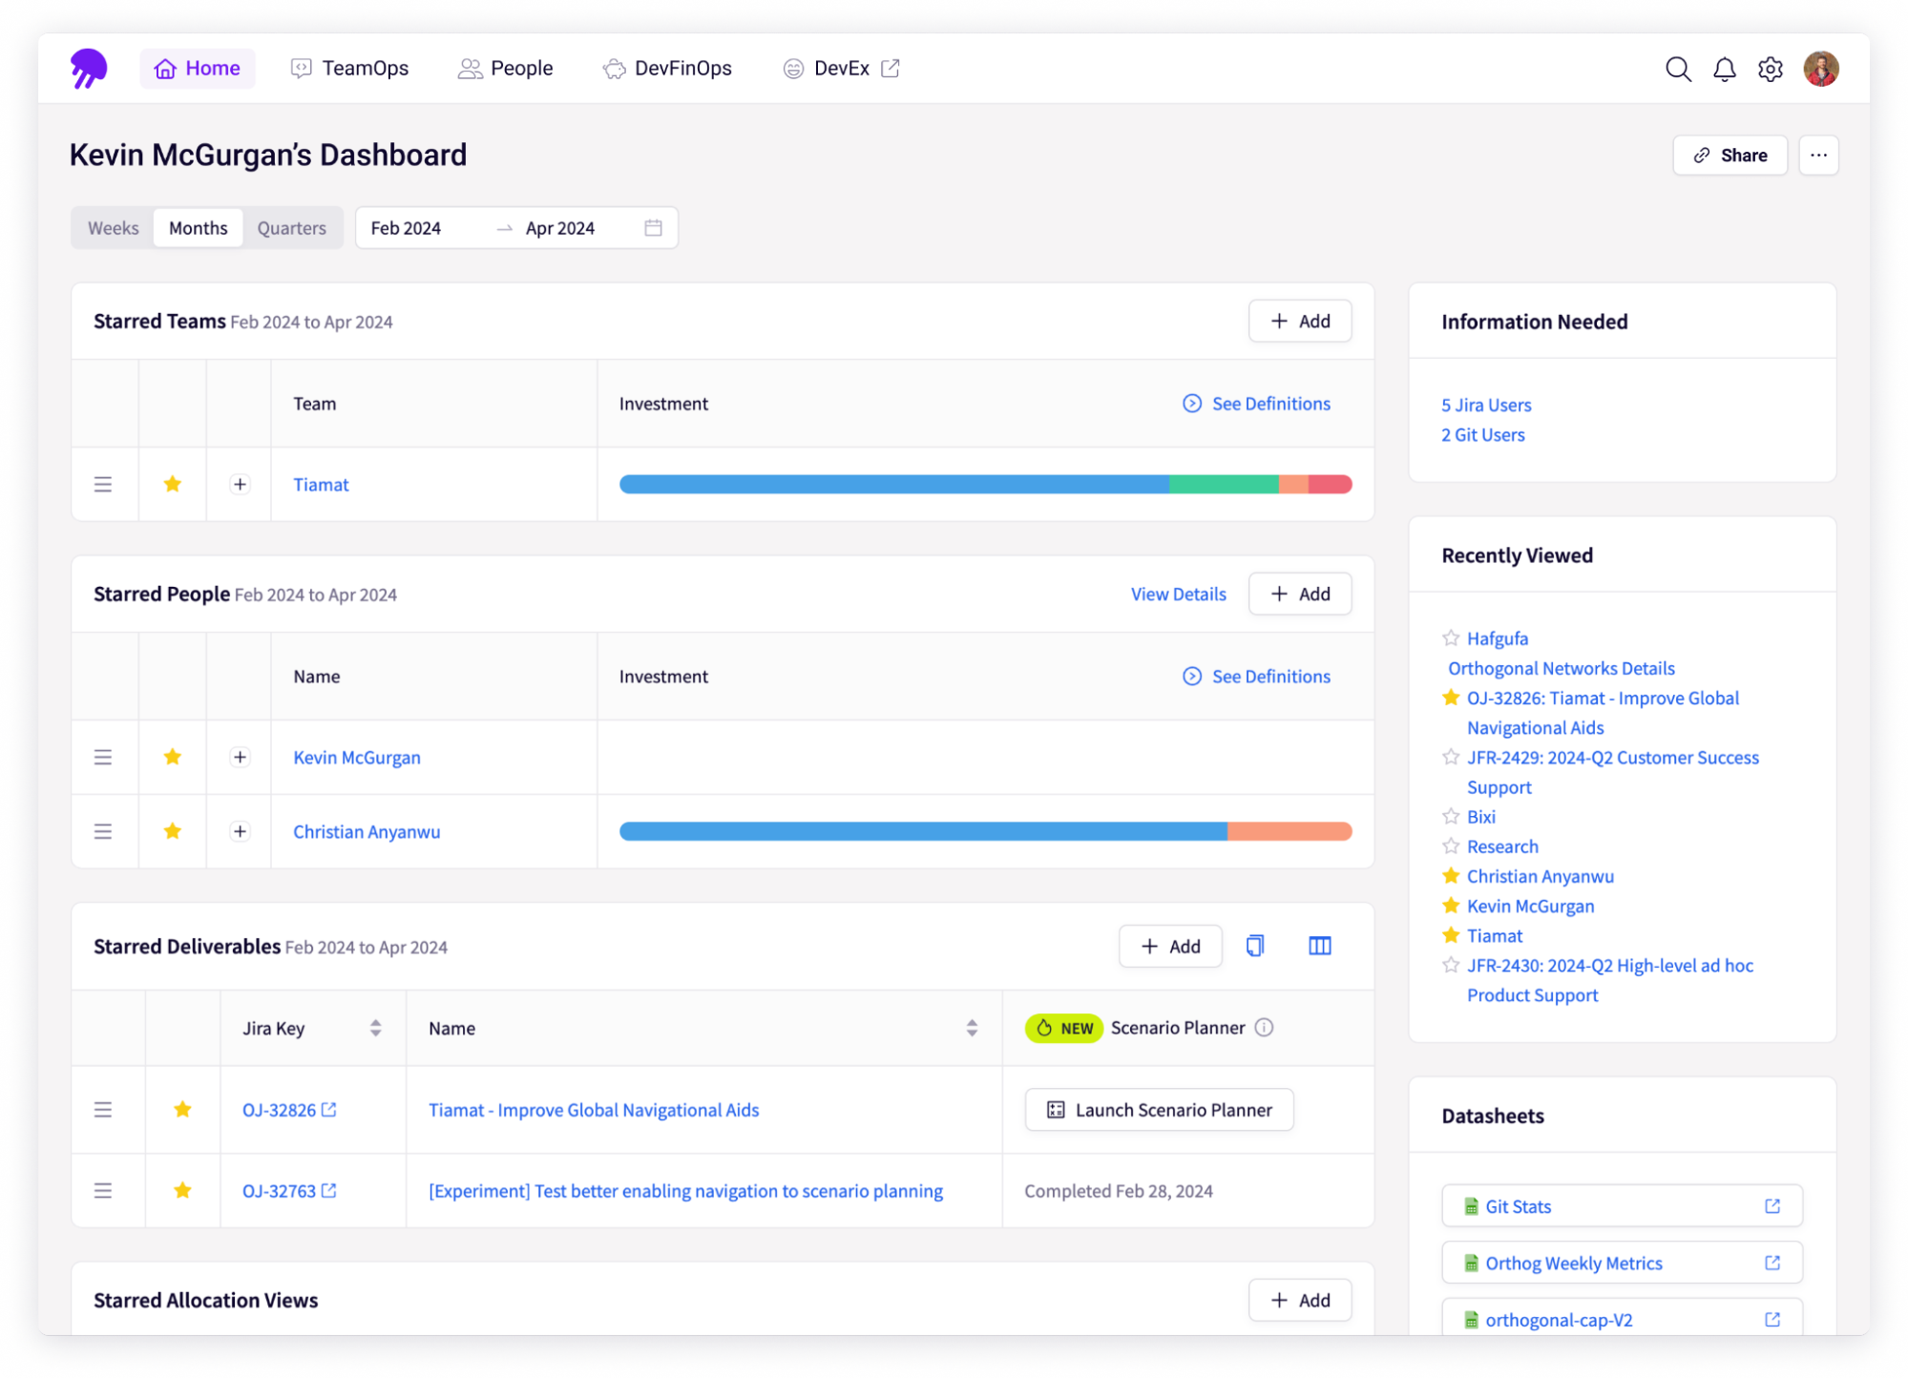Click the search magnifier icon in top navbar
The height and width of the screenshot is (1379, 1908).
1677,67
